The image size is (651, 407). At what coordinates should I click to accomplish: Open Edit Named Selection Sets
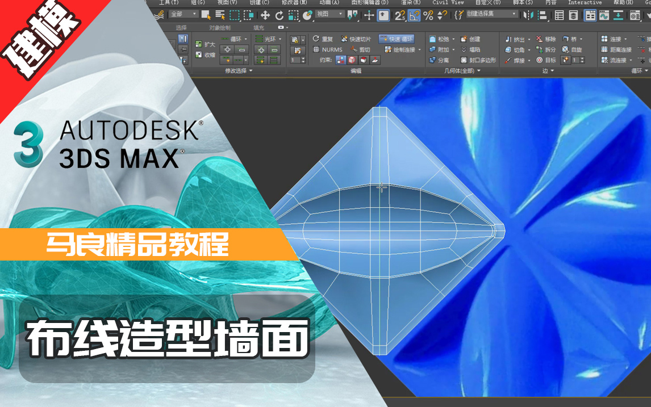click(x=458, y=16)
